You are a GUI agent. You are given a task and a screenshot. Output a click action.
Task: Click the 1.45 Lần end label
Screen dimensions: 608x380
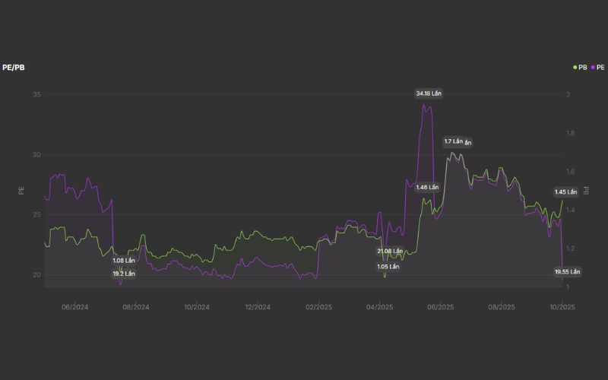565,192
